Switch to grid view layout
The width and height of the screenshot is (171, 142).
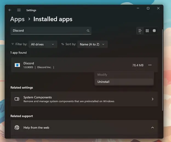(x=147, y=31)
